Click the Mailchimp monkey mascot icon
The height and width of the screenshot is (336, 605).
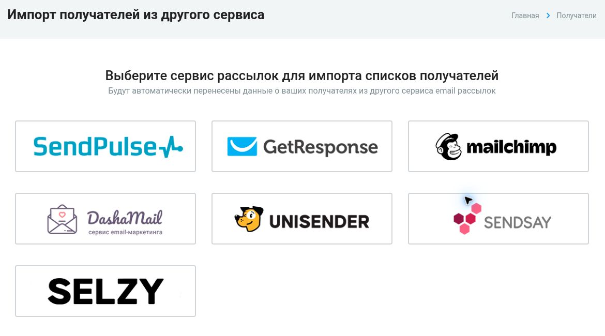(x=448, y=147)
